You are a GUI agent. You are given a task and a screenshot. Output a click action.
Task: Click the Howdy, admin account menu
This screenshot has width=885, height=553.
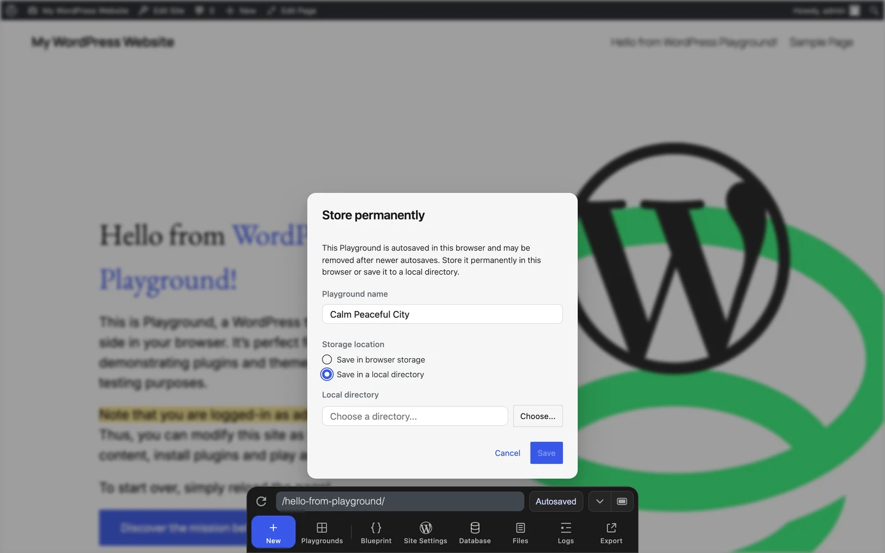tap(826, 10)
